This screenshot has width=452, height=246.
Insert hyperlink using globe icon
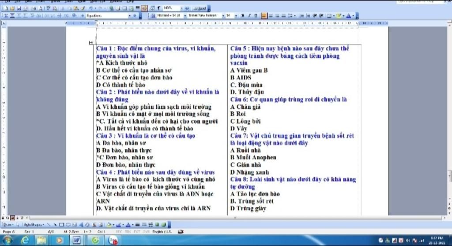(111, 8)
